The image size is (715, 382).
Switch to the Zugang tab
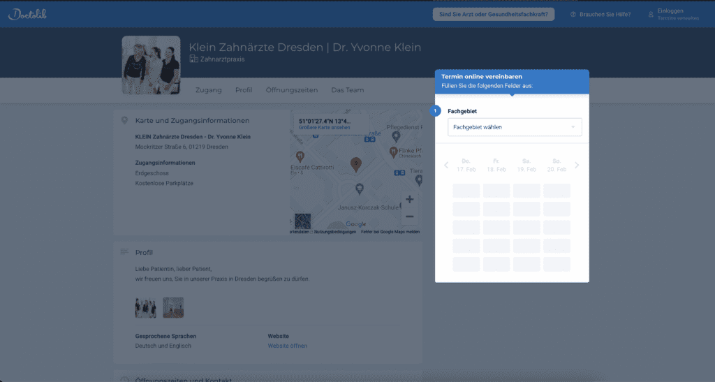click(209, 90)
